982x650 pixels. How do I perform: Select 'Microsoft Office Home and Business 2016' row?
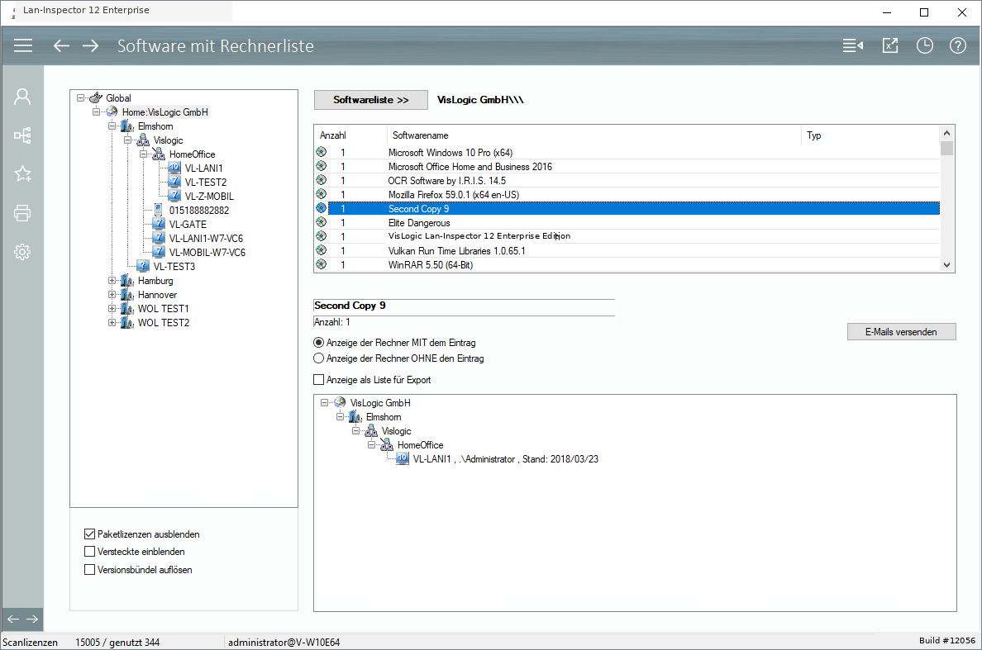click(x=627, y=166)
